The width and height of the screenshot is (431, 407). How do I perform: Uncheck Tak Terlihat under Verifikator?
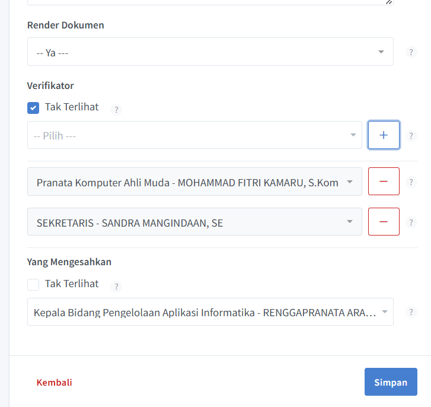tap(34, 108)
